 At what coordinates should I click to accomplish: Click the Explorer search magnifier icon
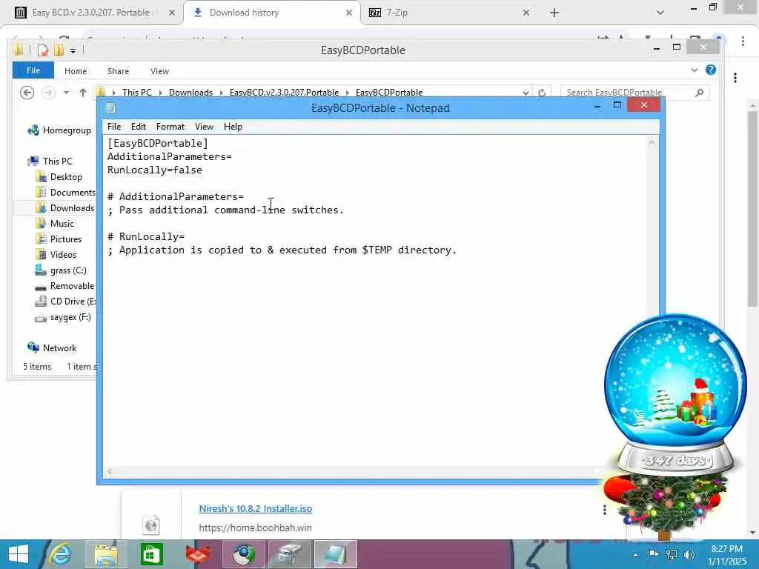coord(699,93)
